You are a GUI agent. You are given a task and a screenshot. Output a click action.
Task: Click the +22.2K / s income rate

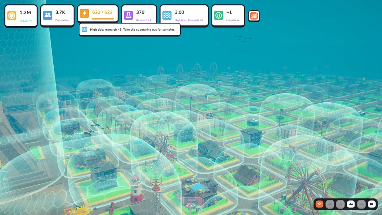coord(25,21)
